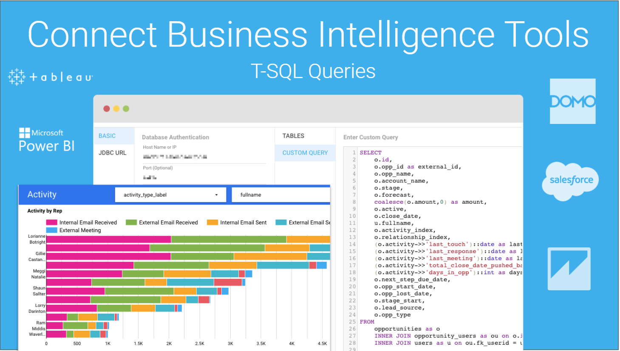Click the o.lead_source line
The image size is (620, 351).
(399, 308)
